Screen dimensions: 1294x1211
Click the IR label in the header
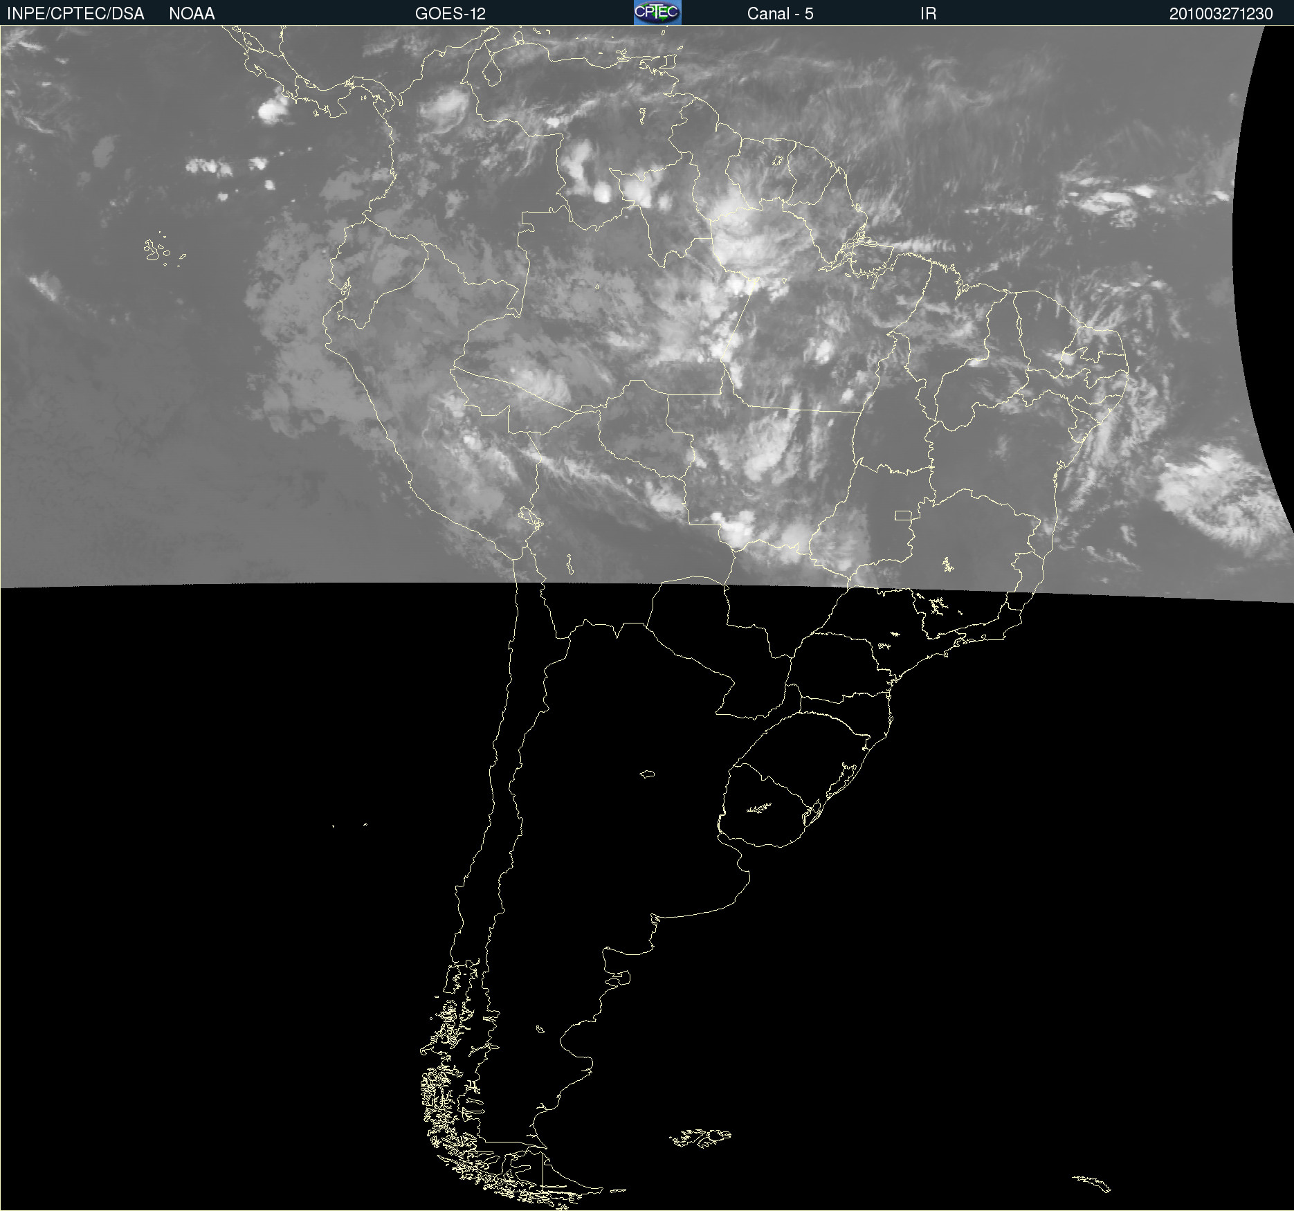click(x=928, y=14)
